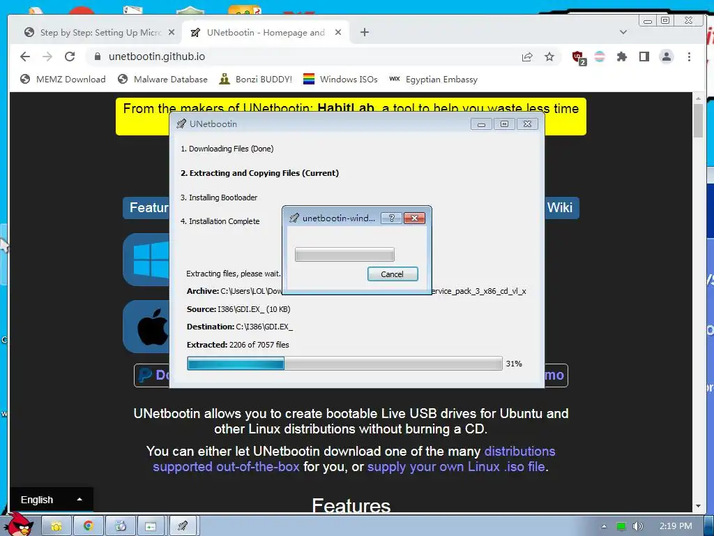Click the green tray status icon
The image size is (714, 536).
click(621, 526)
